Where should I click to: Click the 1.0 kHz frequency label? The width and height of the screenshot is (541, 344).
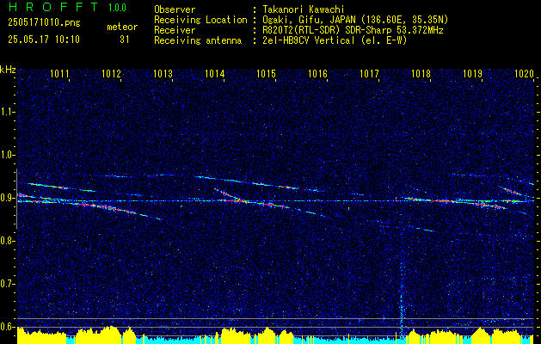click(7, 155)
